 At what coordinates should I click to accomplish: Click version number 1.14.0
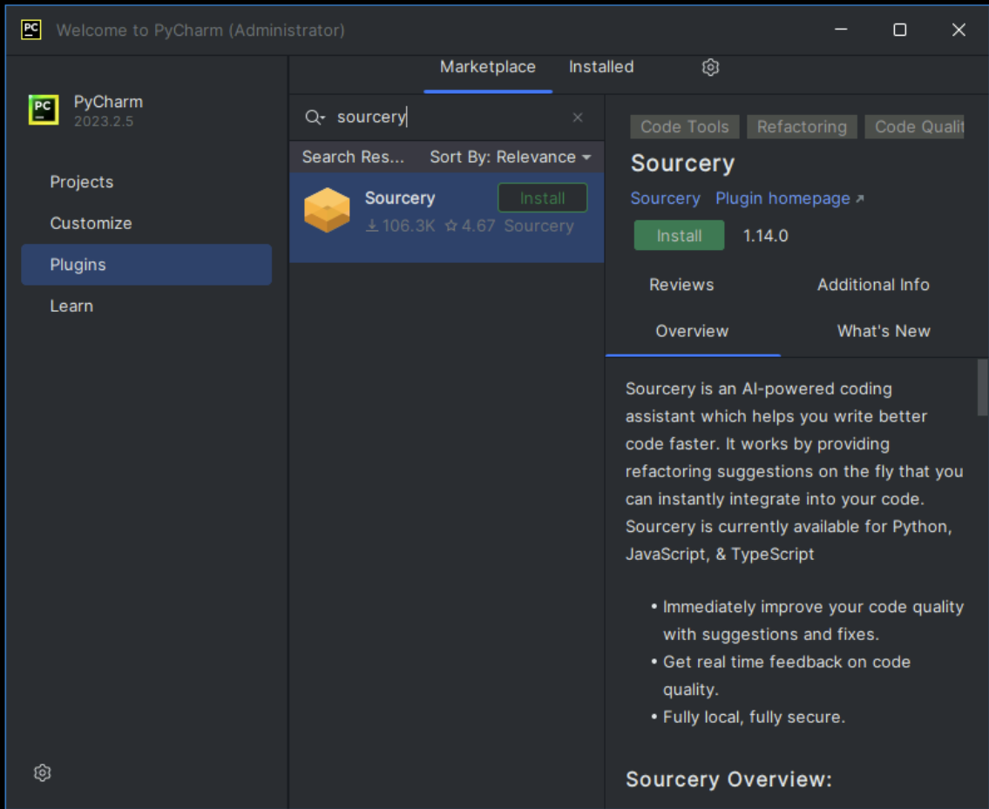(765, 236)
